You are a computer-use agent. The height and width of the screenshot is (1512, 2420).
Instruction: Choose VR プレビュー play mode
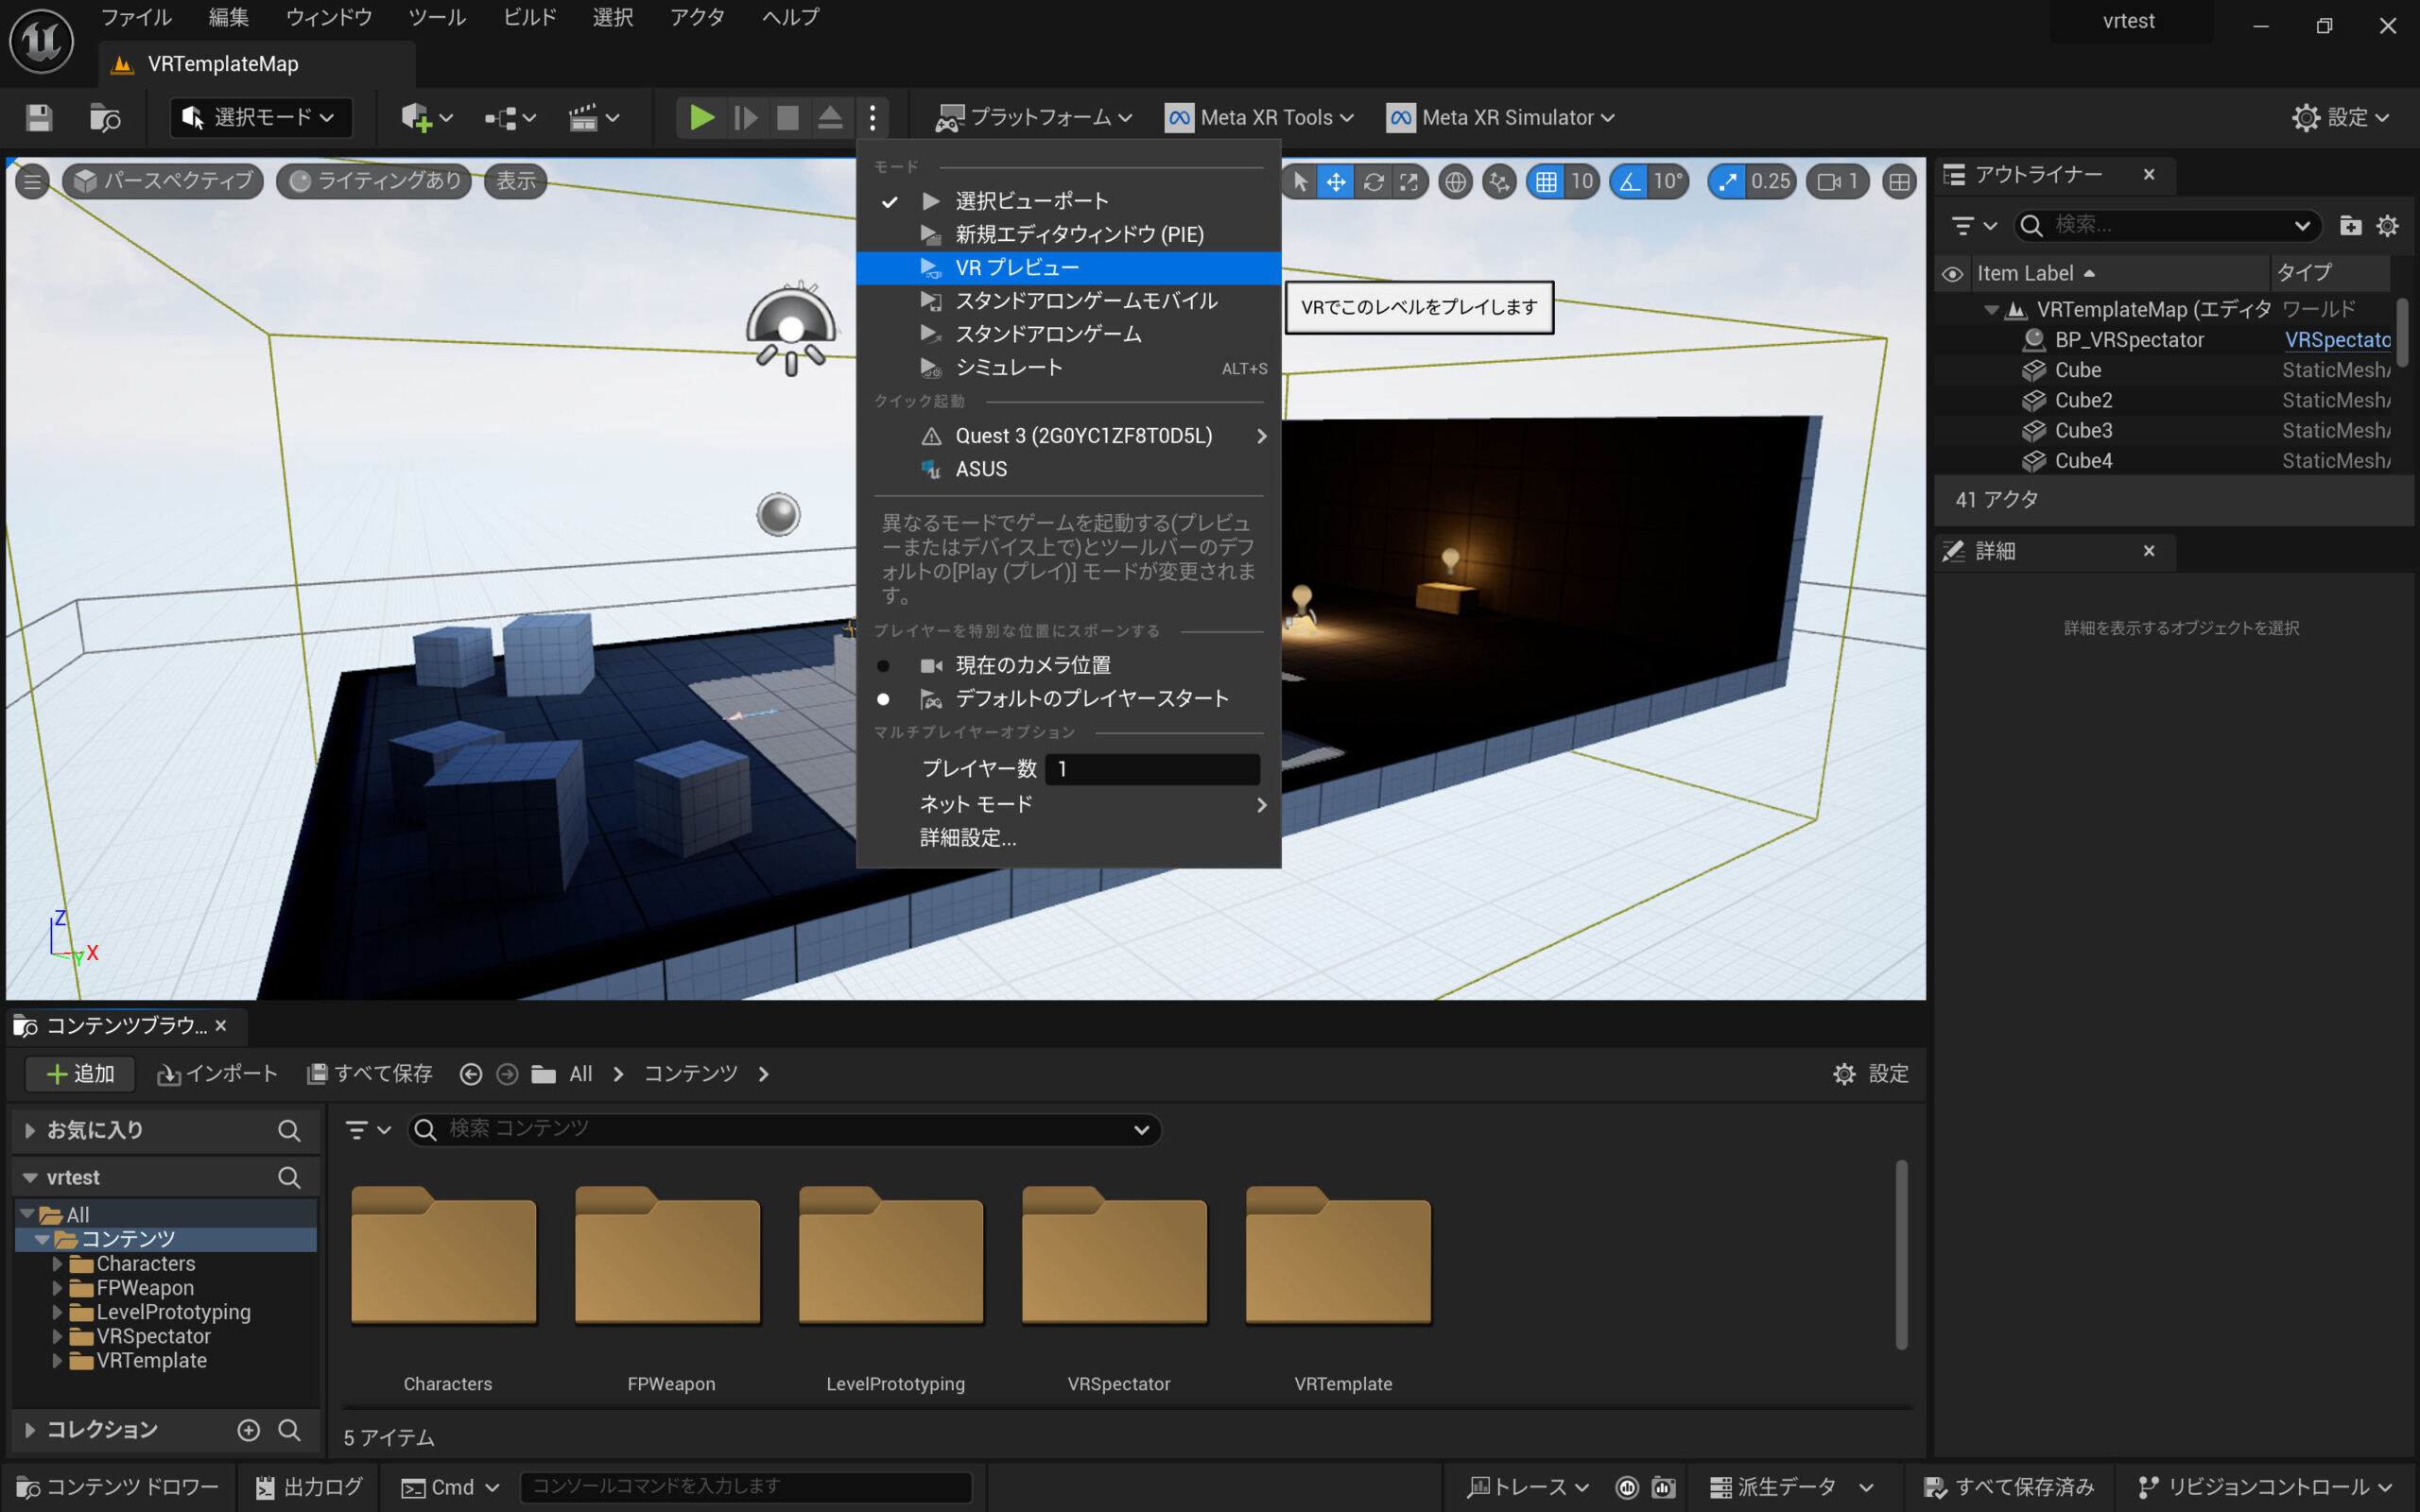point(1016,268)
